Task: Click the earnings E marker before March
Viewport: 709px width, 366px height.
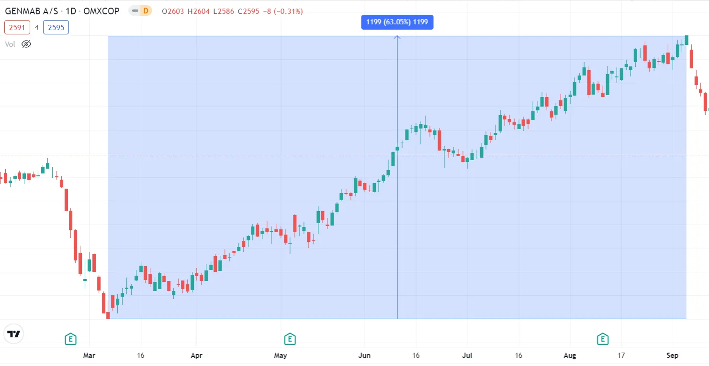Action: (x=71, y=339)
